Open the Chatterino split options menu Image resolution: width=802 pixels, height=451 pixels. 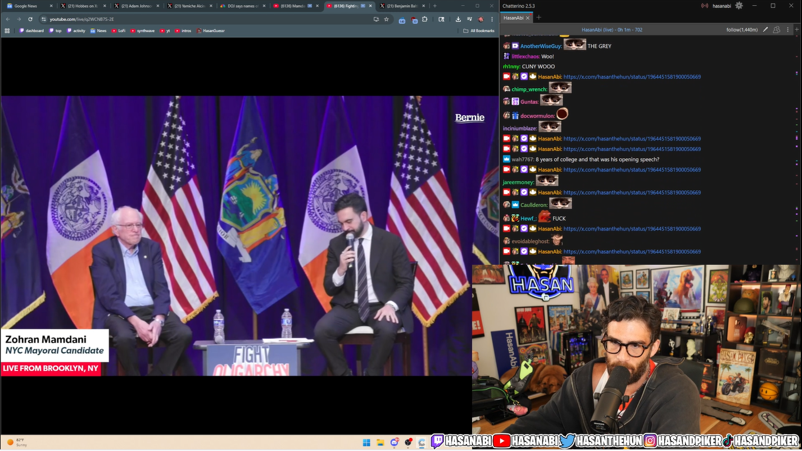[787, 30]
